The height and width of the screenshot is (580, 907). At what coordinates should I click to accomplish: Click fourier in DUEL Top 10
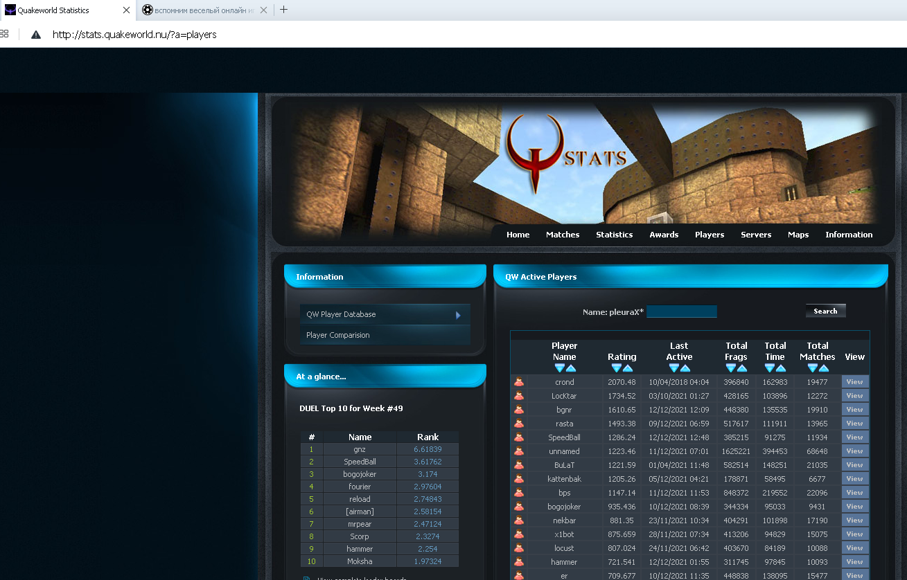(x=360, y=487)
